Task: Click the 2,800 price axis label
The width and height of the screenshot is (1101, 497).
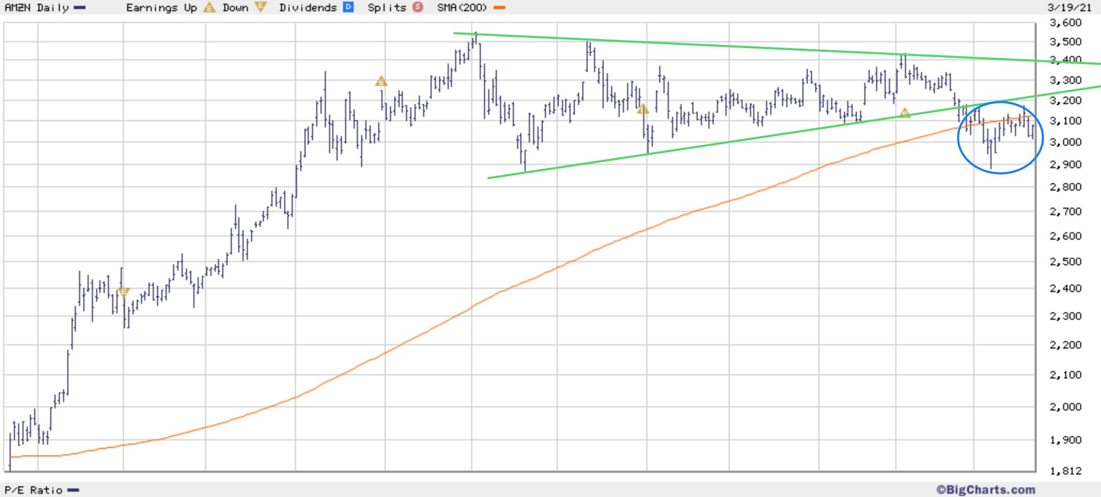Action: coord(1065,187)
